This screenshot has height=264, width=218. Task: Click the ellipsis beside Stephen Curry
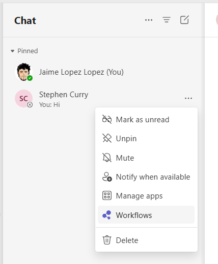coord(188,98)
